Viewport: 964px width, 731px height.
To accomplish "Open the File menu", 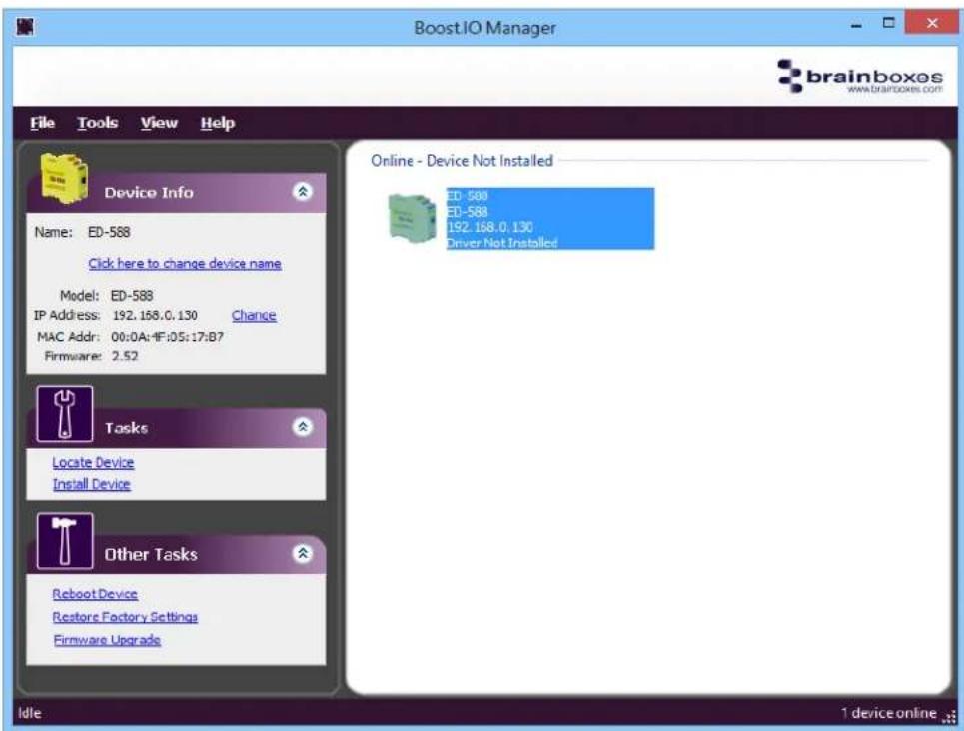I will tap(42, 123).
